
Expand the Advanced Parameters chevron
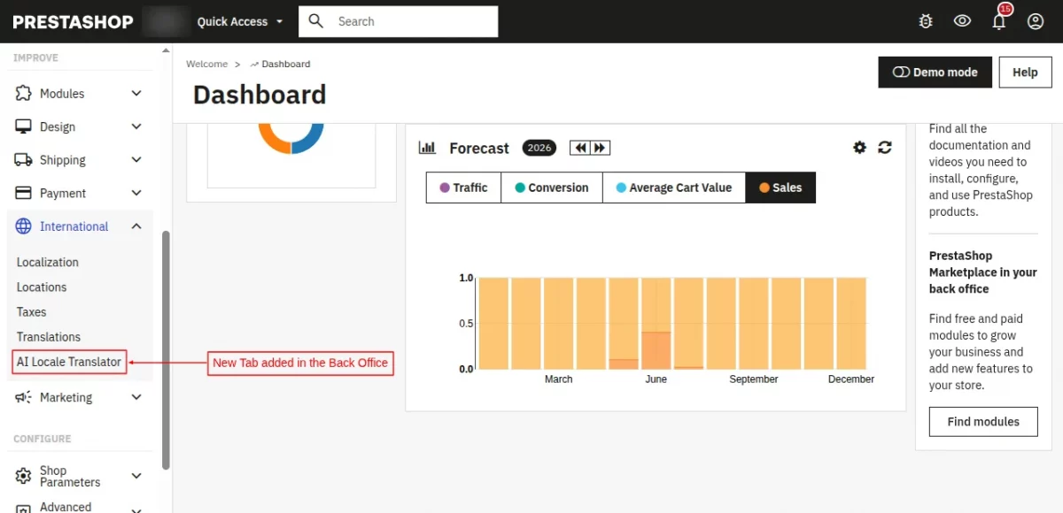[136, 509]
